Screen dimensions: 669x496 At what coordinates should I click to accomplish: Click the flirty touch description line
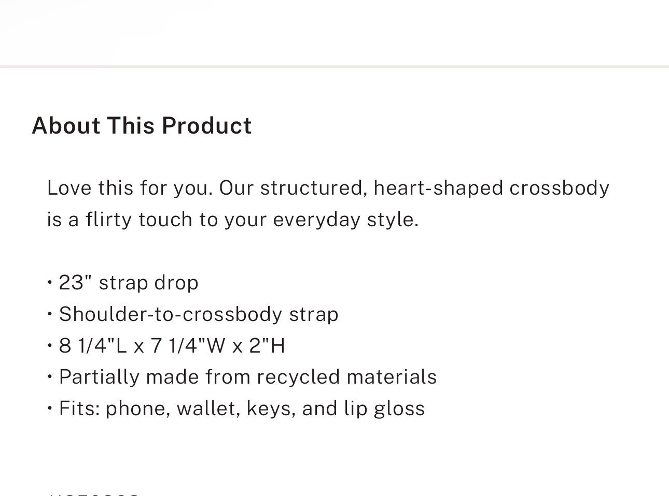[x=233, y=220]
